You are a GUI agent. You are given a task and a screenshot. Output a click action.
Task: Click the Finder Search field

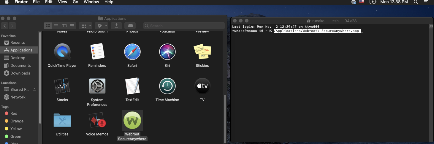[x=184, y=26]
